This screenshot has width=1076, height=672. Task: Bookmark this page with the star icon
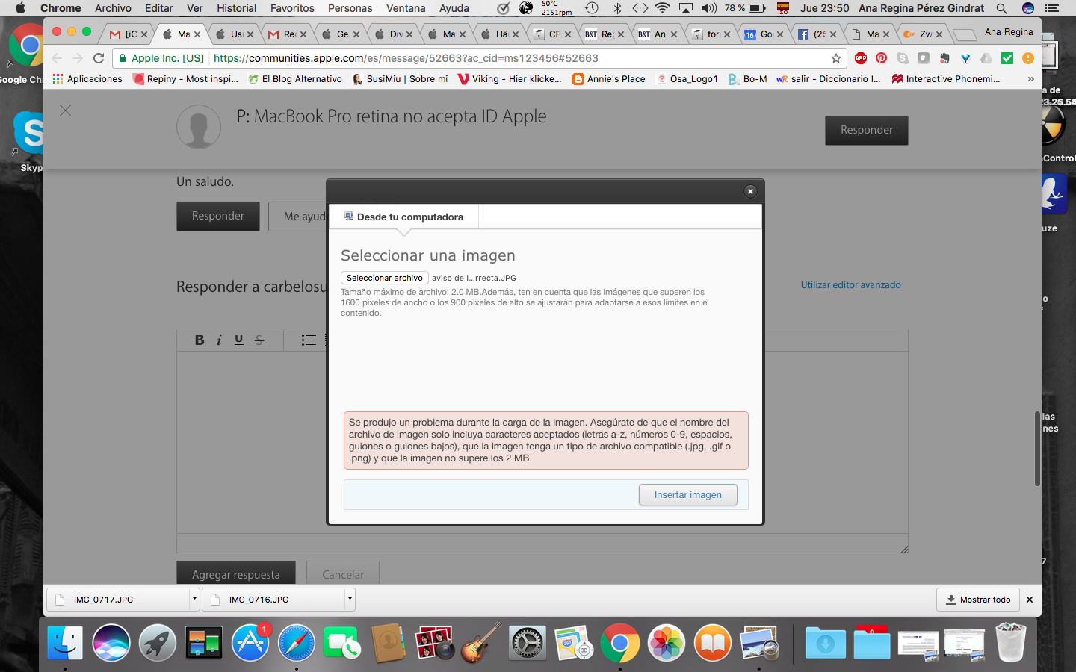coord(836,58)
